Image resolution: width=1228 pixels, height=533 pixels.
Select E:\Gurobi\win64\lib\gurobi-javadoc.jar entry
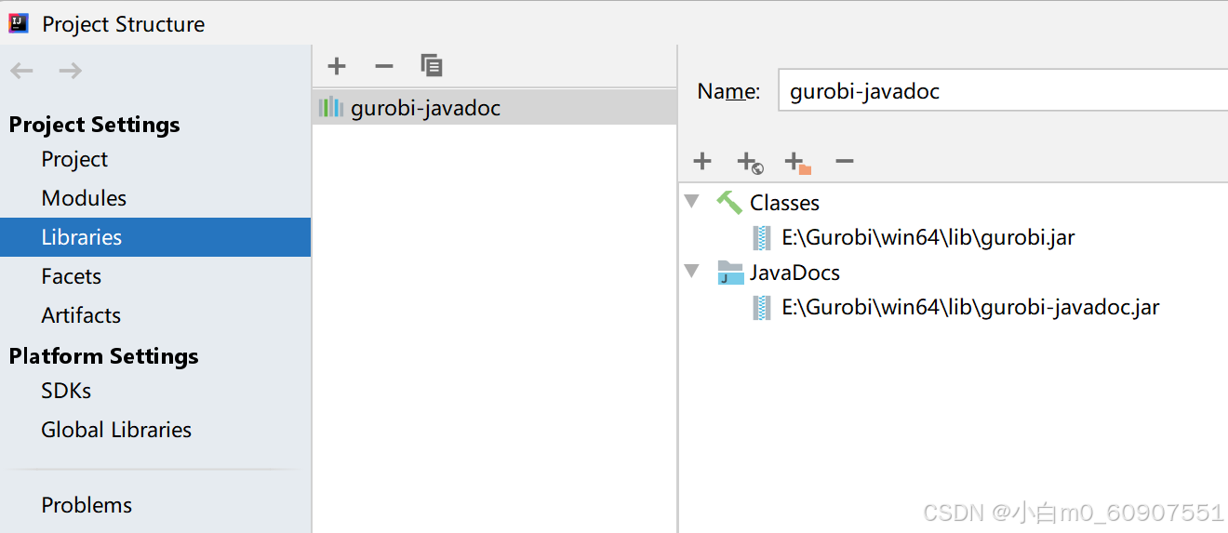coord(970,307)
